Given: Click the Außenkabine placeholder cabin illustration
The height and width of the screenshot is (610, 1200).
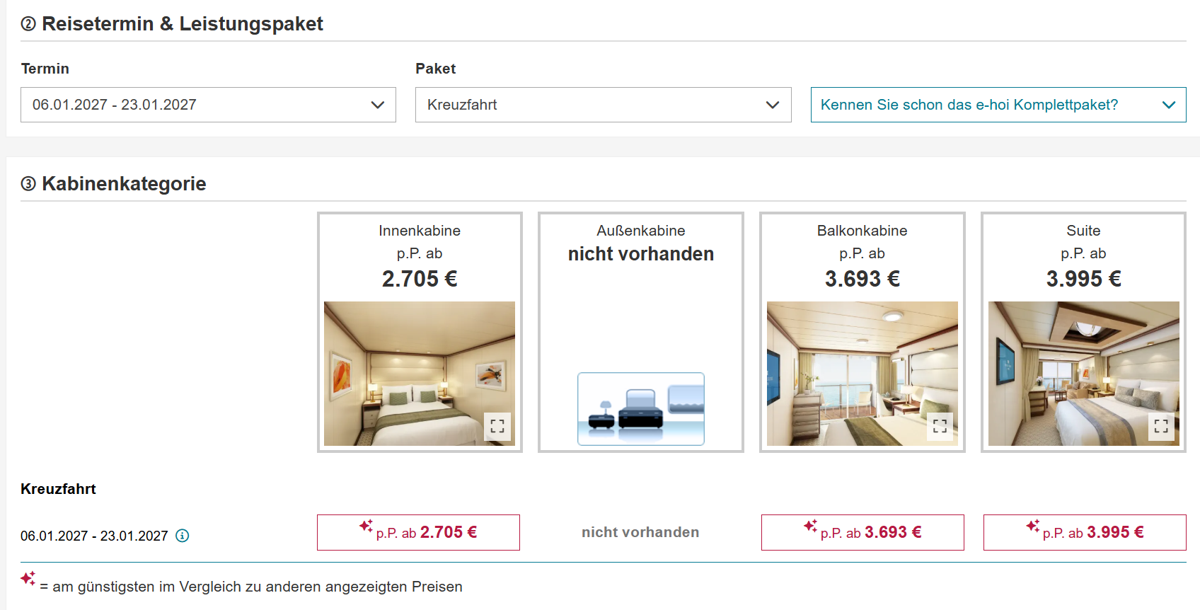Looking at the screenshot, I should click(641, 409).
